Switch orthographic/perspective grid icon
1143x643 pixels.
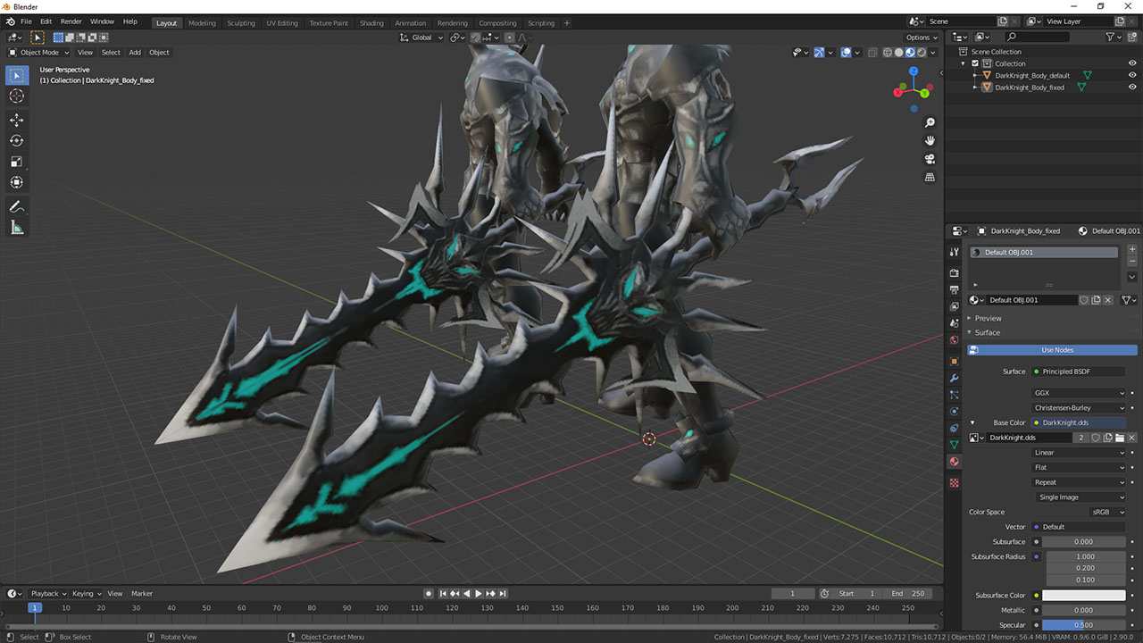(930, 177)
